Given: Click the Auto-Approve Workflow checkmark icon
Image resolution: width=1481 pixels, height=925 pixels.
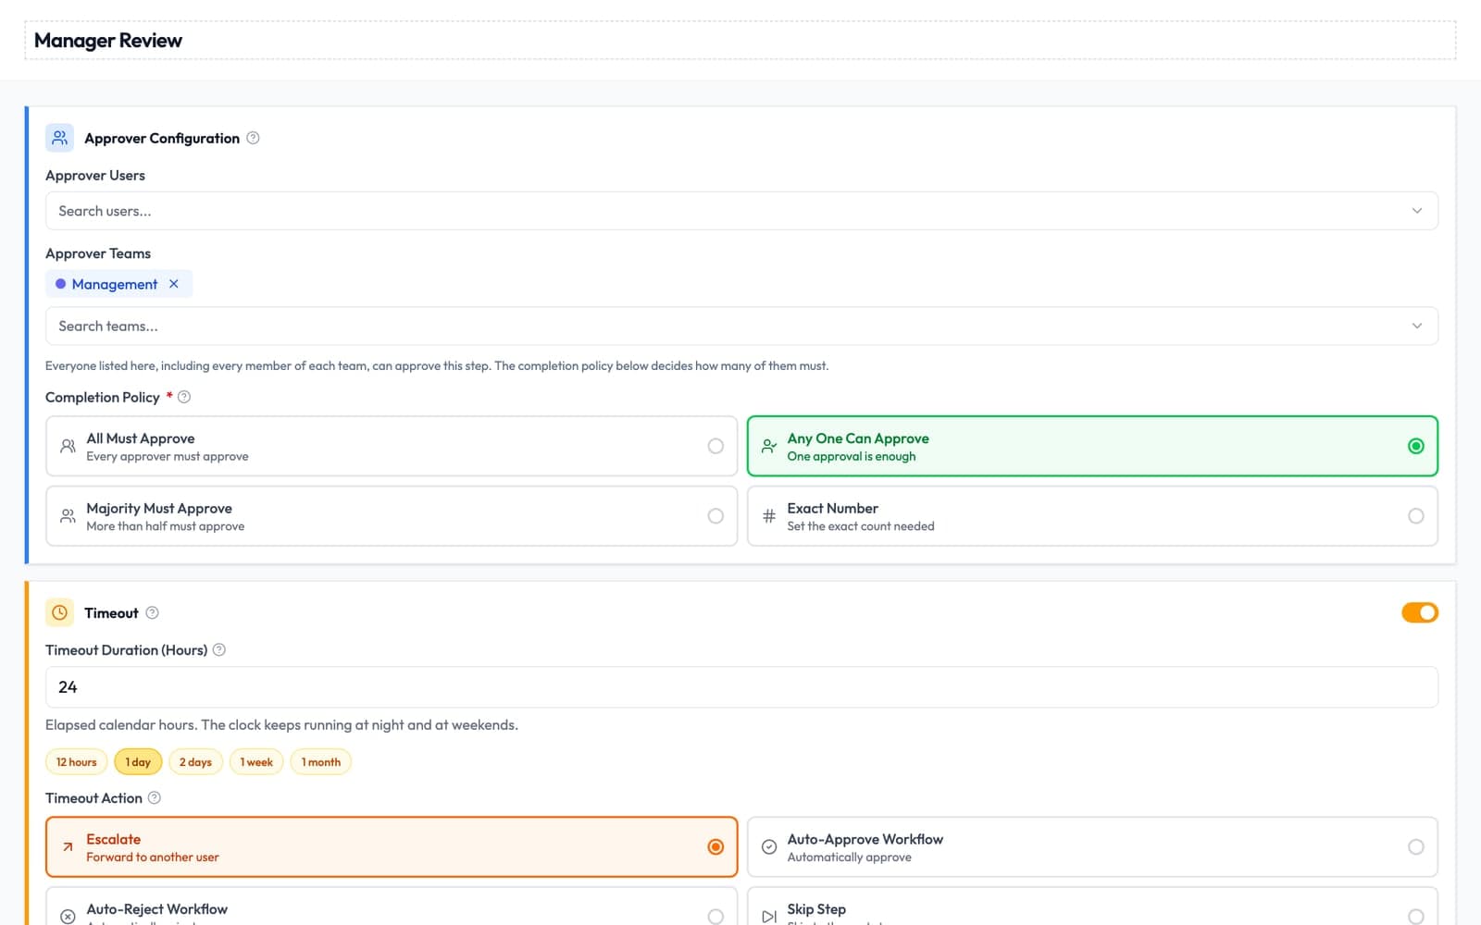Looking at the screenshot, I should 769,846.
